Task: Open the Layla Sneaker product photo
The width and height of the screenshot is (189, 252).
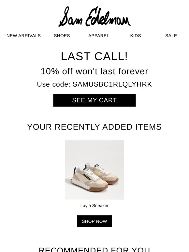Action: [94, 170]
